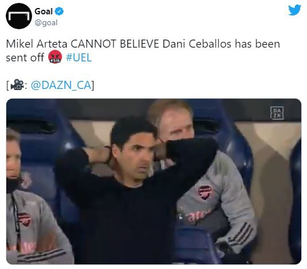This screenshot has height=269, width=307.
Task: Open the Twitter bird logo
Action: coord(294,10)
